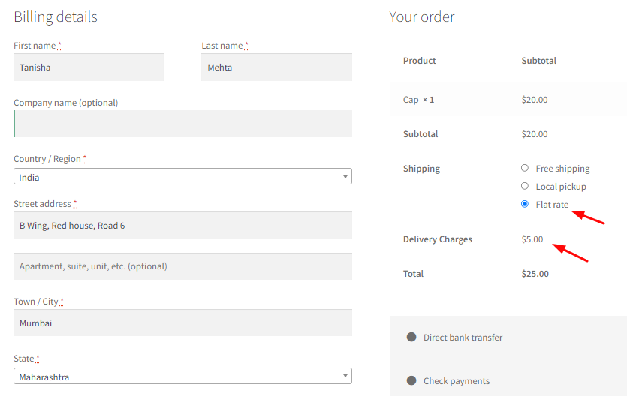The height and width of the screenshot is (396, 627).
Task: Click the Country dropdown arrow icon
Action: [345, 177]
